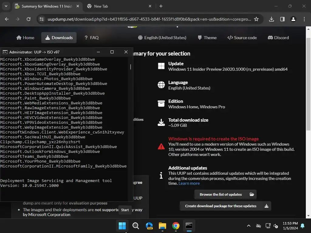Click the Total download size icon

tap(161, 123)
